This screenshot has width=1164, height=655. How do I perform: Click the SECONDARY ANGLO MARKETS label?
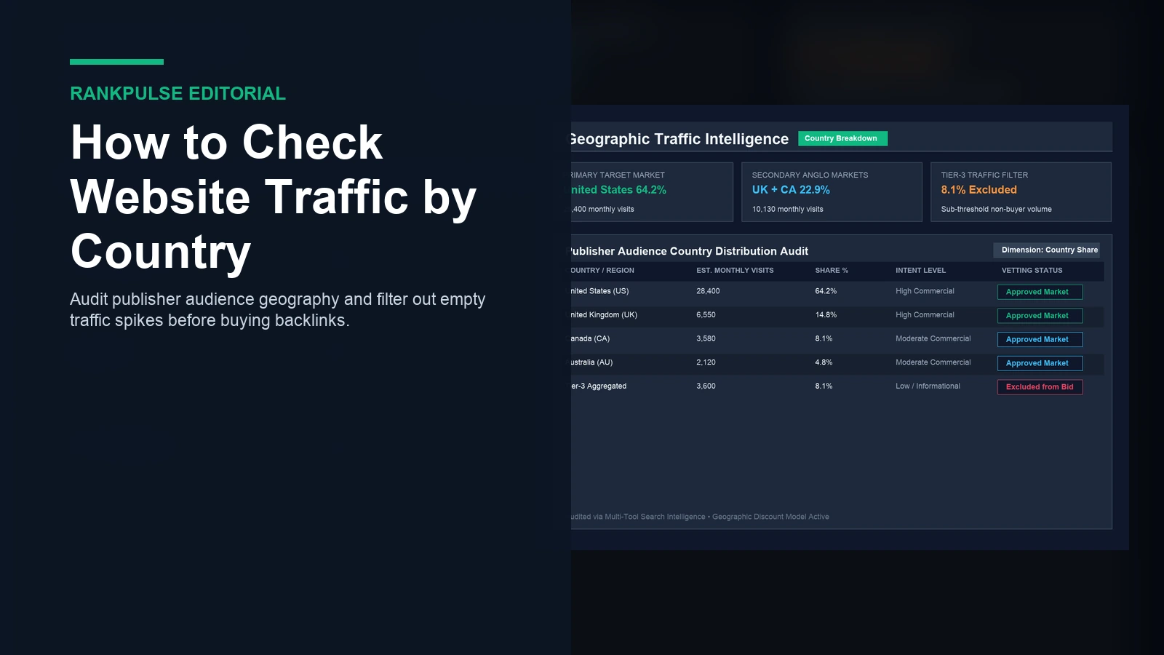click(x=810, y=175)
